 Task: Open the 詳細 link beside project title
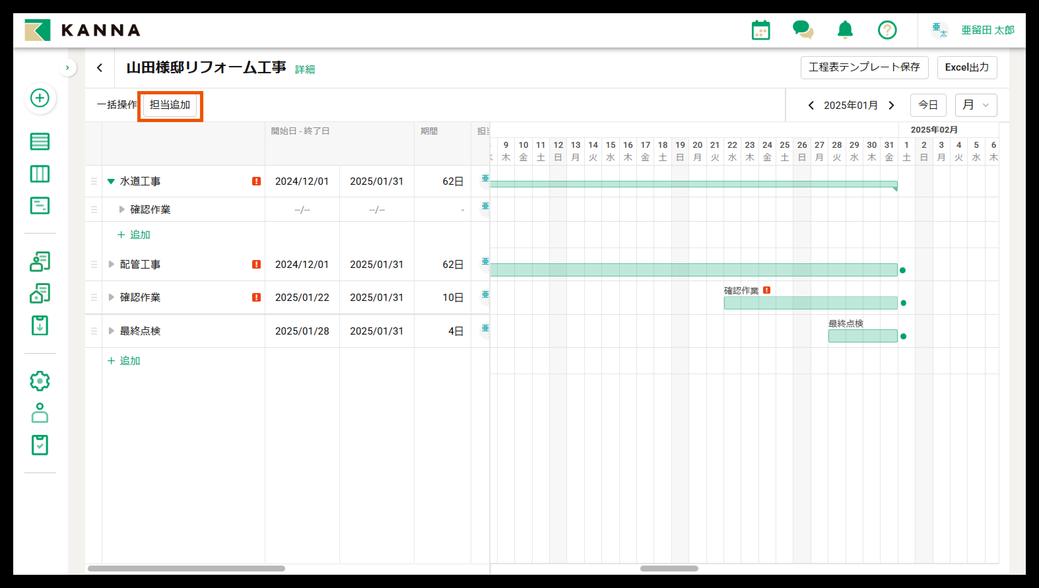305,70
